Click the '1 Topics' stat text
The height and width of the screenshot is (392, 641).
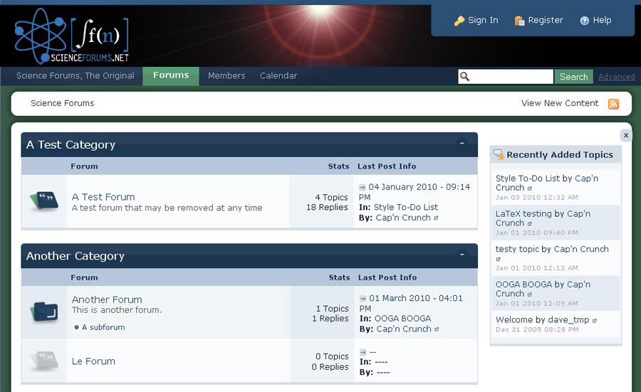click(333, 309)
